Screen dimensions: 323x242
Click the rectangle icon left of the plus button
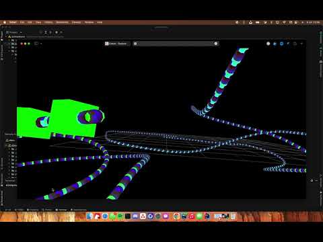295,44
